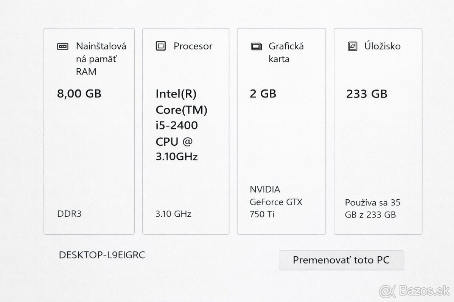Click the 233 GB storage value

367,93
